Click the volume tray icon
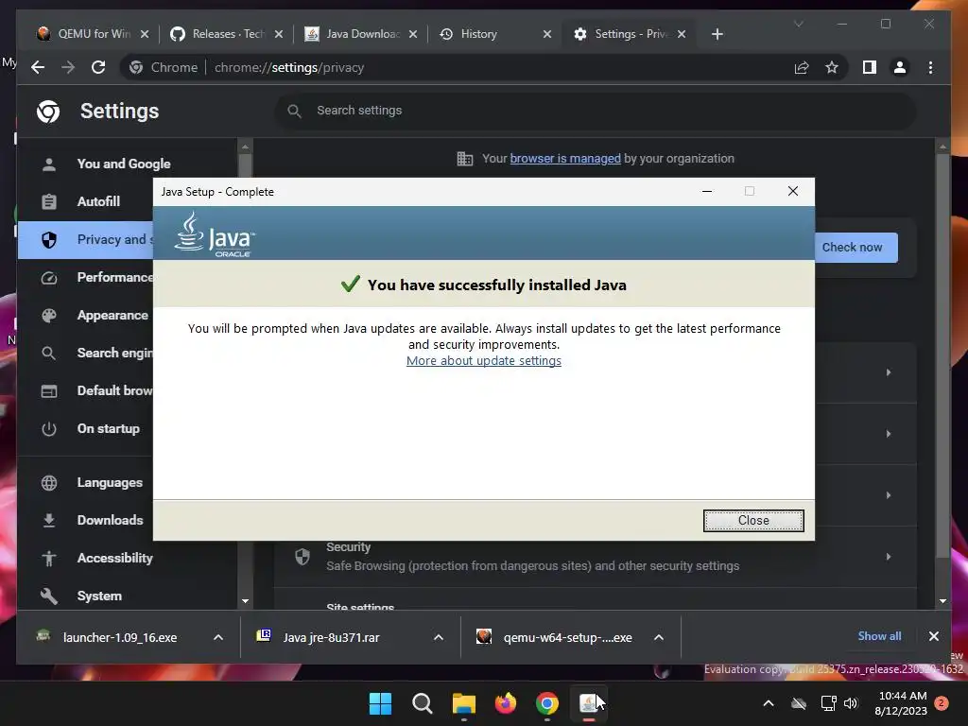Screen dimensions: 968x726 (851, 703)
